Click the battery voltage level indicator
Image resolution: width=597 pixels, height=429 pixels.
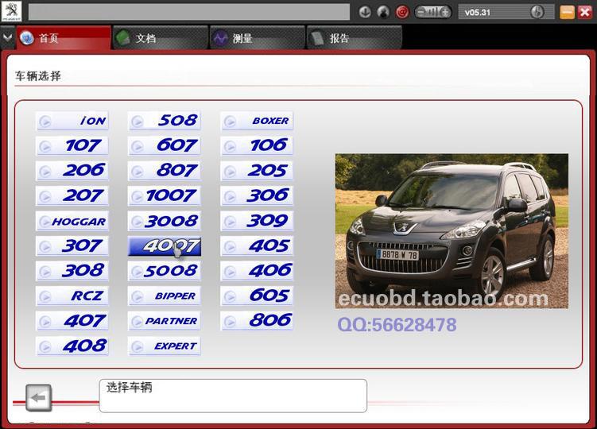click(432, 12)
